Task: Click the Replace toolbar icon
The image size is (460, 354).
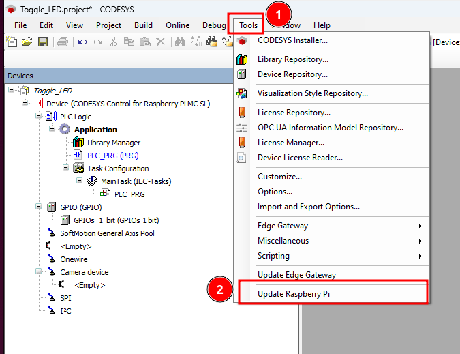Action: (x=196, y=42)
